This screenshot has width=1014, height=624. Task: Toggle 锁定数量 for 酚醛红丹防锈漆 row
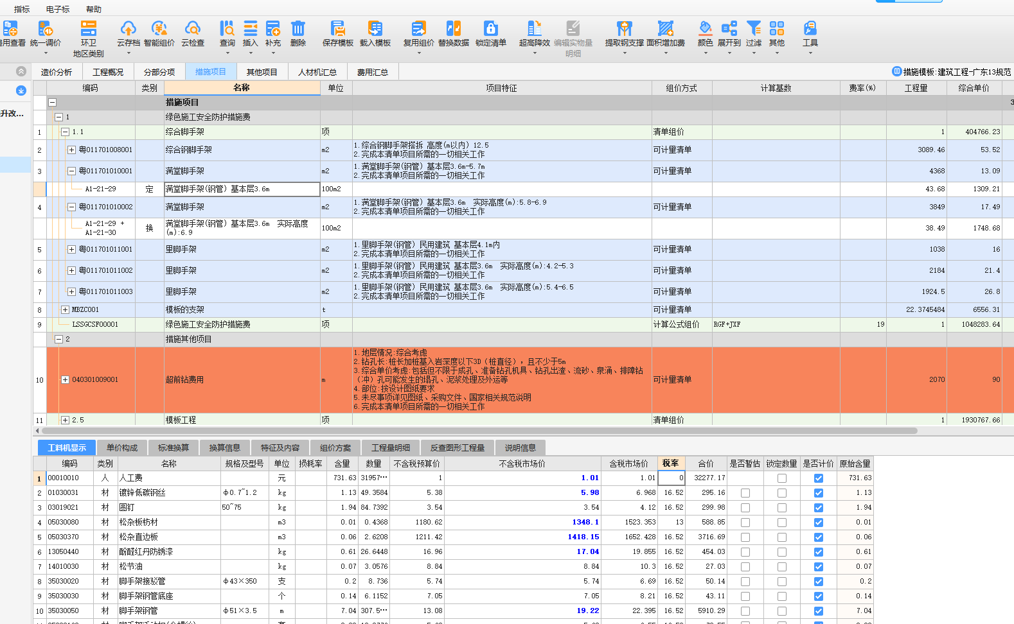click(x=781, y=552)
